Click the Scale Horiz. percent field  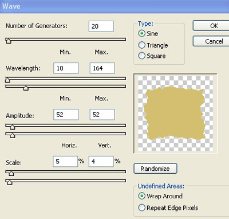(x=65, y=162)
